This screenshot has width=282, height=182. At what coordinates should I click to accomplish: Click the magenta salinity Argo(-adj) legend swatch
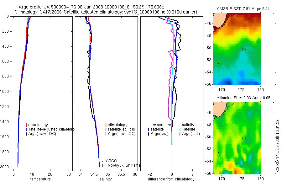(x=180, y=134)
